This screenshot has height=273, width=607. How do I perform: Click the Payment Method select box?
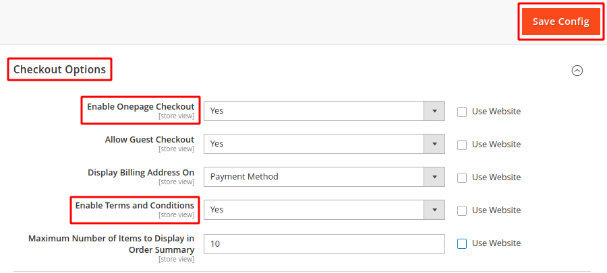pyautogui.click(x=324, y=177)
